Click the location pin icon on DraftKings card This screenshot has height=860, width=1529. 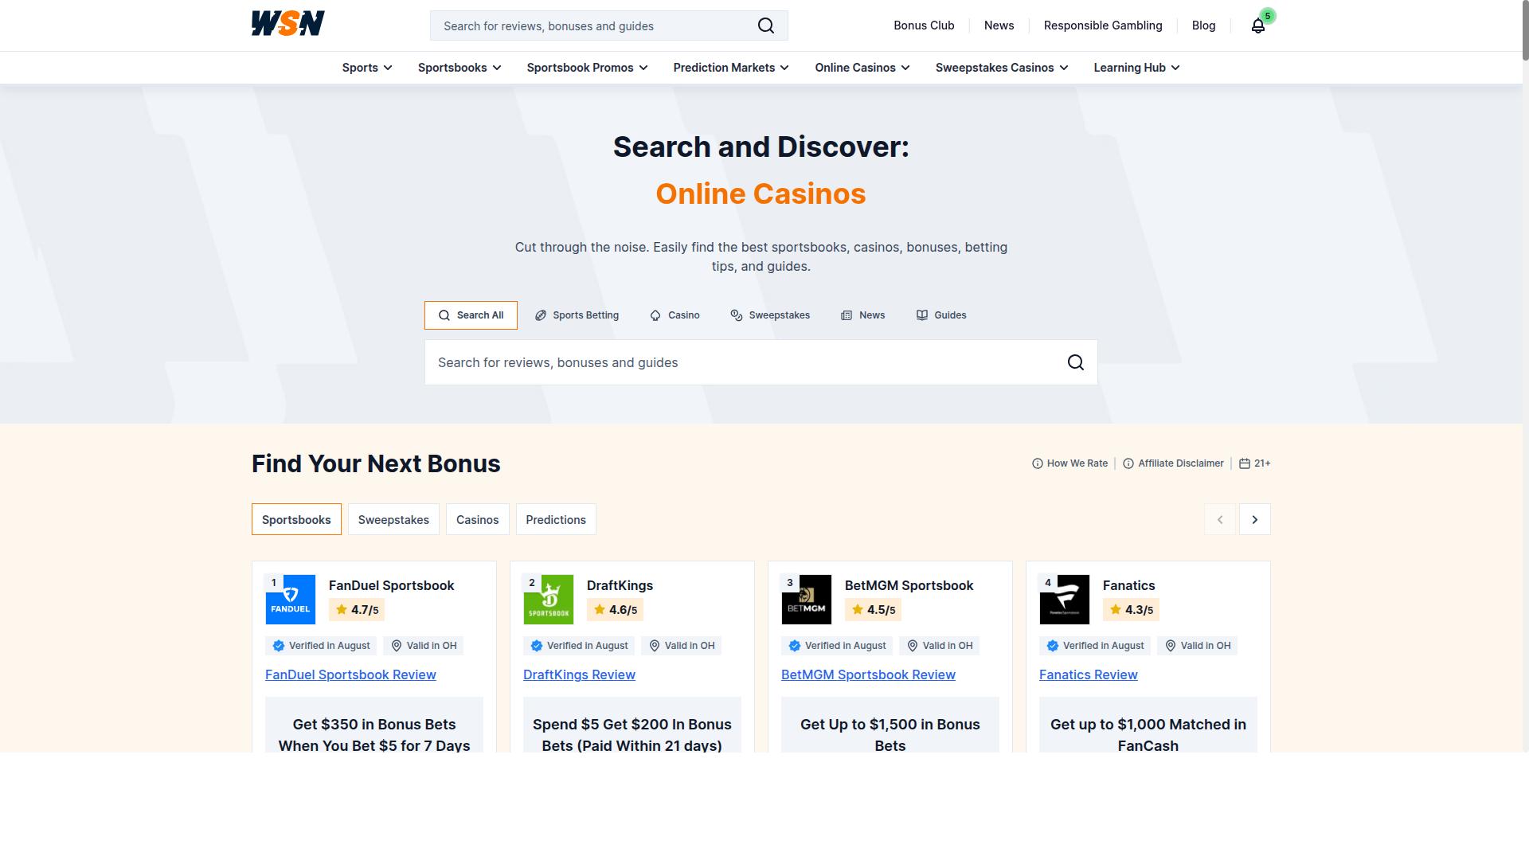[x=655, y=646]
